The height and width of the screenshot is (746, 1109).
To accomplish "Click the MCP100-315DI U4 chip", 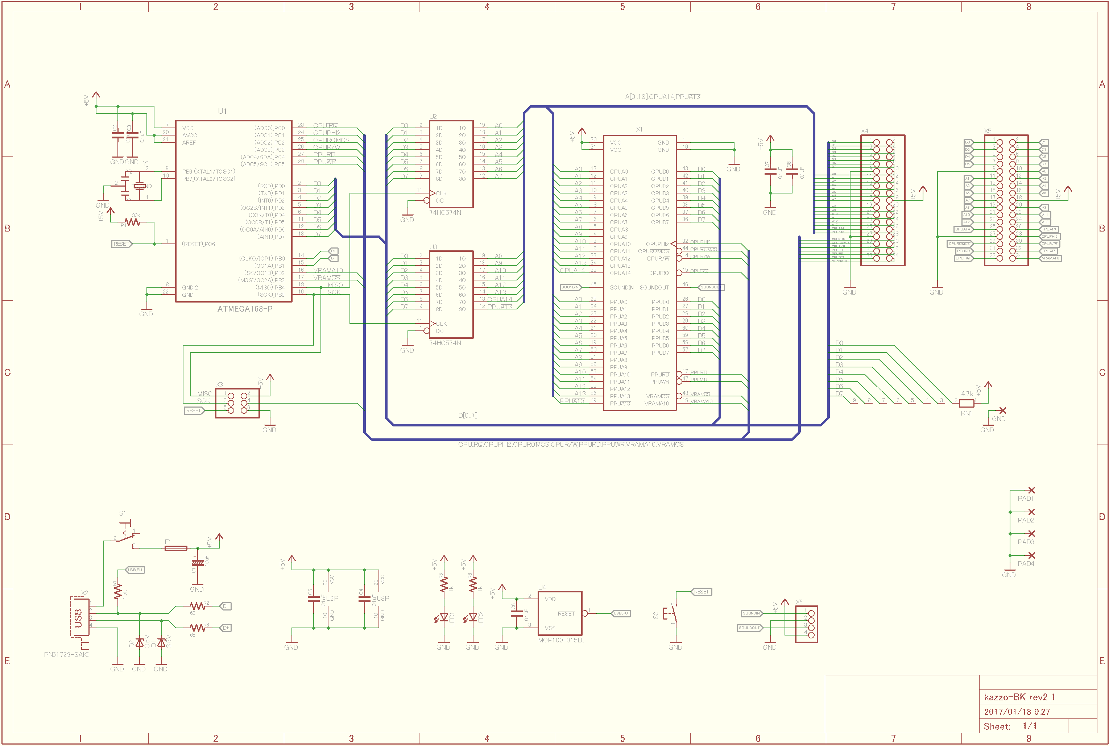I will click(x=560, y=613).
